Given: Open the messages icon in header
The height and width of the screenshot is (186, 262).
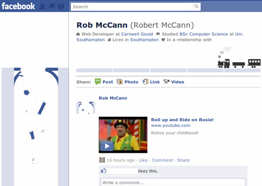Looking at the screenshot, I should [x=51, y=6].
